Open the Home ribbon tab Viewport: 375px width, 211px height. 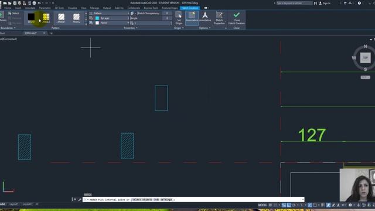(8, 8)
